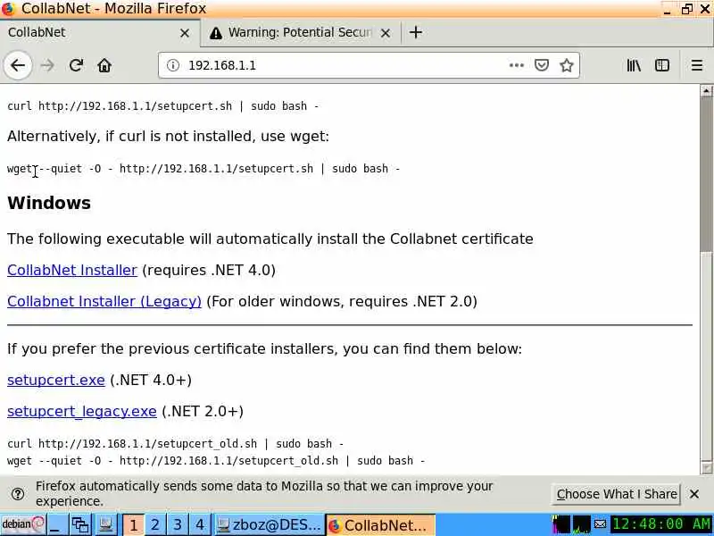Close the Warning: Potential Security tab
This screenshot has width=714, height=536.
pos(386,33)
